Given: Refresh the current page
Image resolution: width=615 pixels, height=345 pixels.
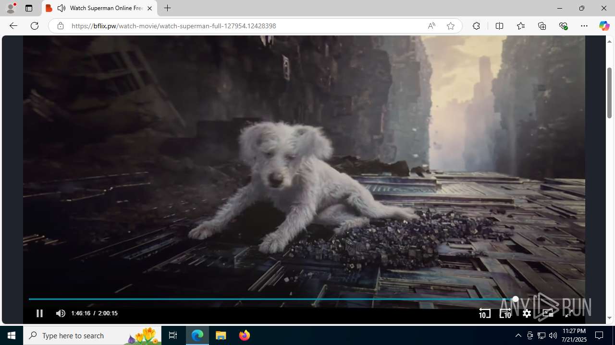Looking at the screenshot, I should pyautogui.click(x=35, y=26).
